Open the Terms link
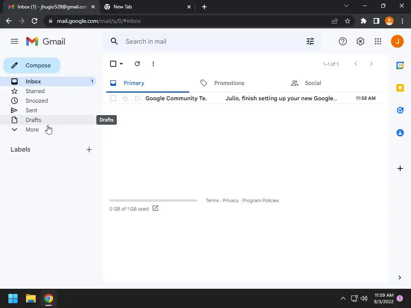The image size is (411, 308). [212, 201]
